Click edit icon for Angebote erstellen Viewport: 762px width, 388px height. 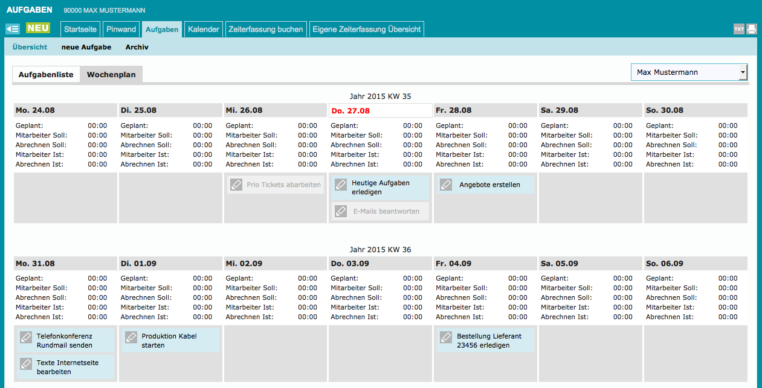(x=446, y=185)
